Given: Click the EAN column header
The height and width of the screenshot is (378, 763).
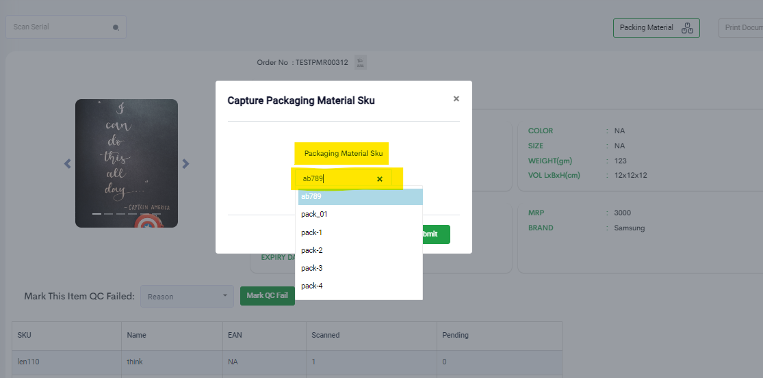Looking at the screenshot, I should pos(264,336).
